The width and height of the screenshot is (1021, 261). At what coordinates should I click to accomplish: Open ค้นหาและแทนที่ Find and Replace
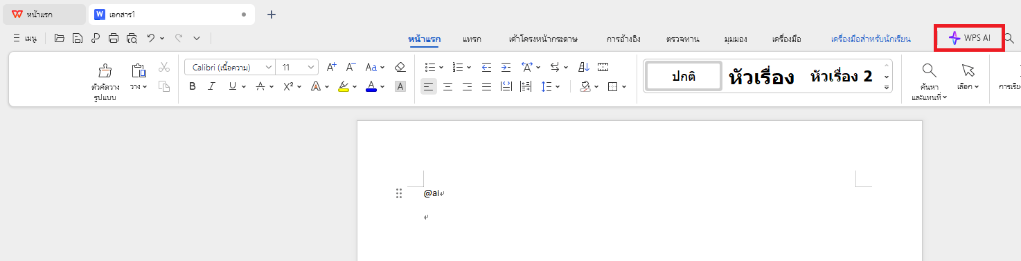930,82
